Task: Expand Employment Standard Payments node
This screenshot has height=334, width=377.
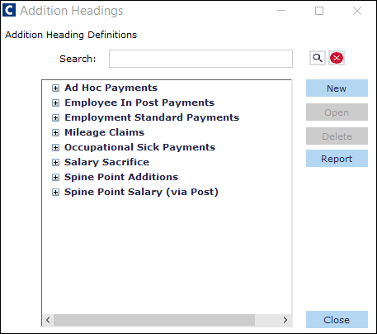Action: coord(55,117)
